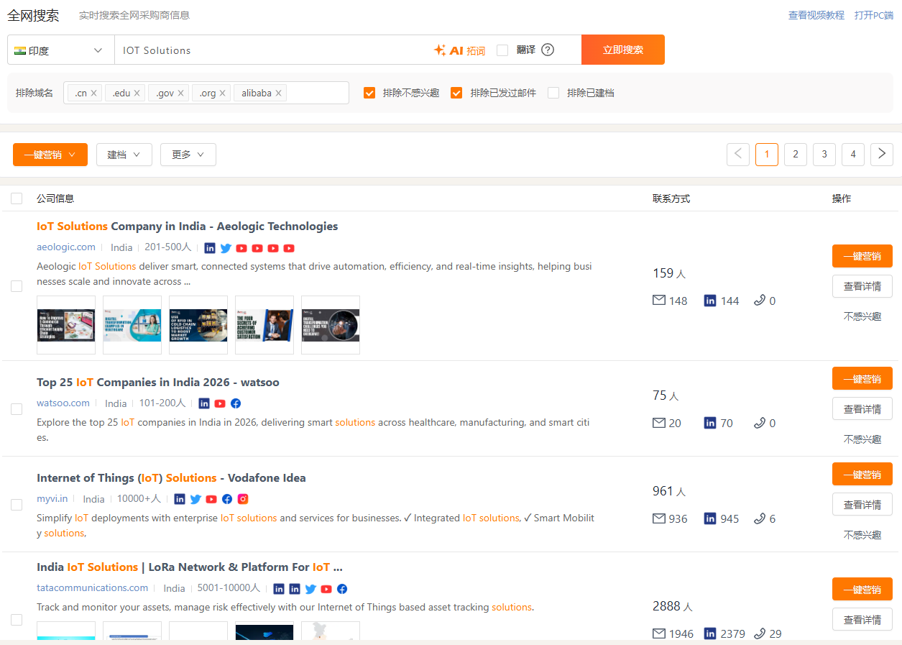
Task: Click the 立即搜索 button
Action: [x=623, y=50]
